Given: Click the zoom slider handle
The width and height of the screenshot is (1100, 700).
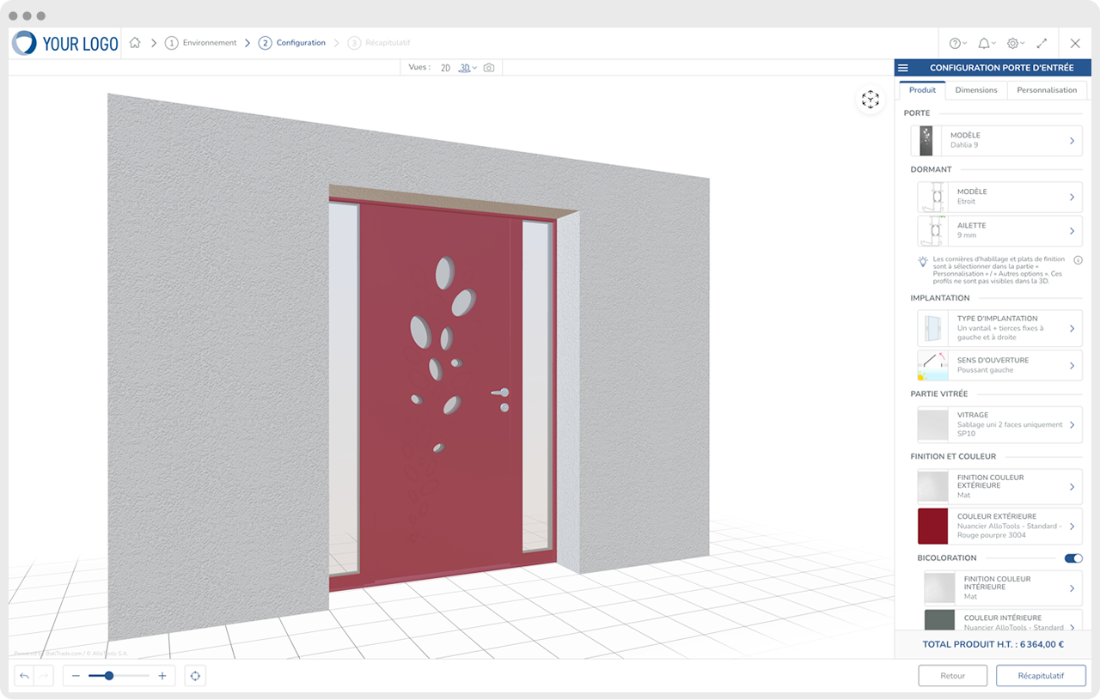Looking at the screenshot, I should coord(109,676).
